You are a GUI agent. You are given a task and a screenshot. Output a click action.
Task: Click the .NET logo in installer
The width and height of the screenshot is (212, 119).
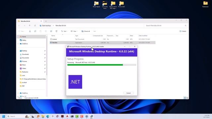click(x=75, y=82)
